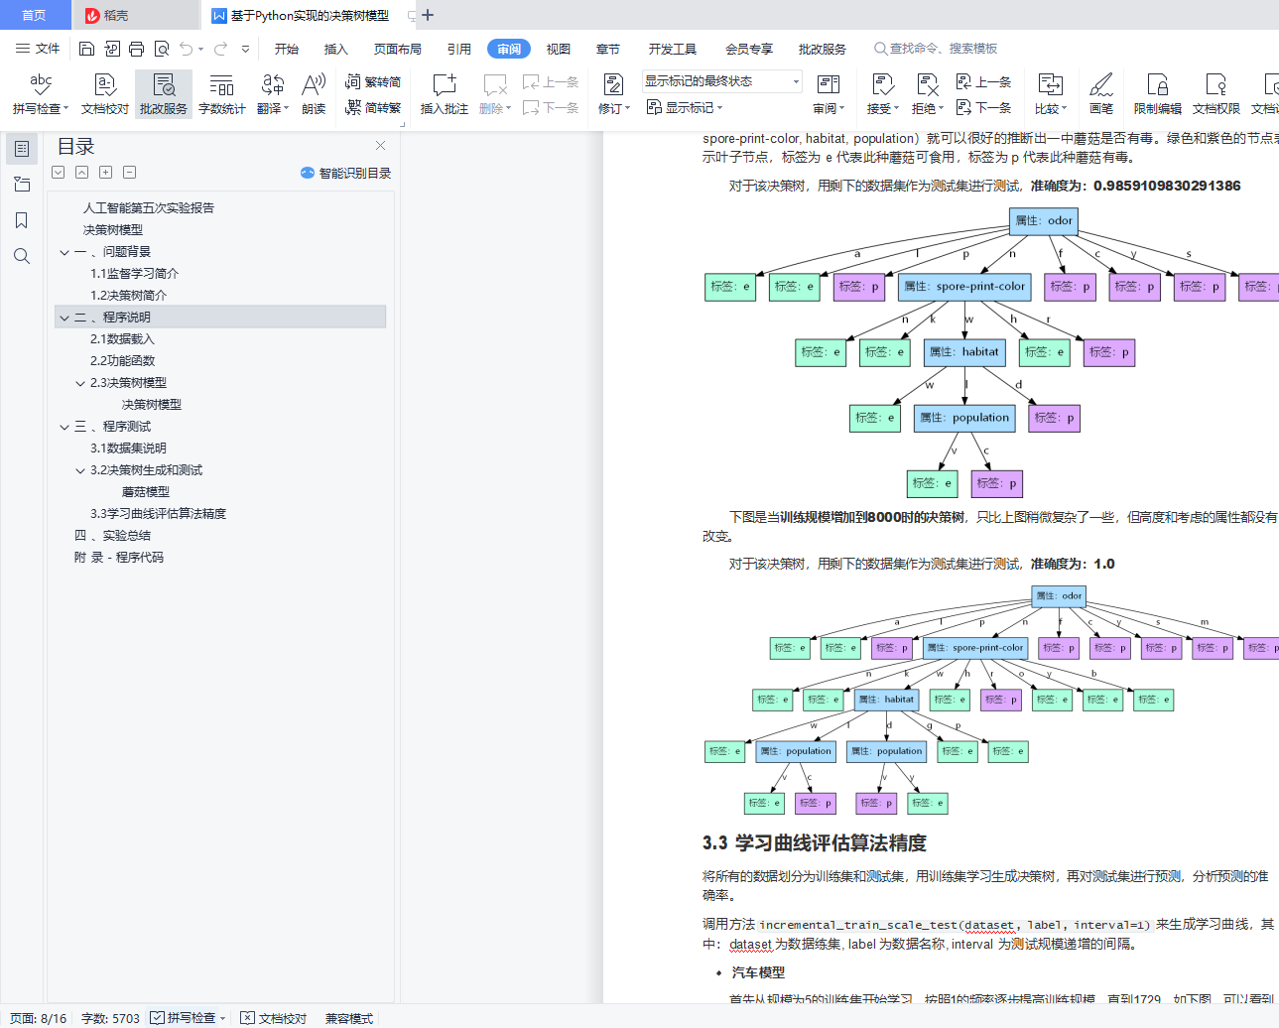This screenshot has height=1028, width=1279.
Task: Switch to the 插入 ribbon tab
Action: click(336, 49)
